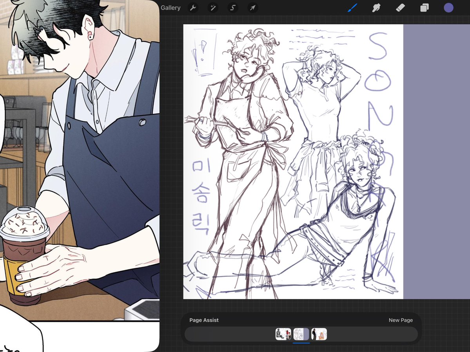Select the Brush tool
The image size is (470, 352).
(352, 8)
